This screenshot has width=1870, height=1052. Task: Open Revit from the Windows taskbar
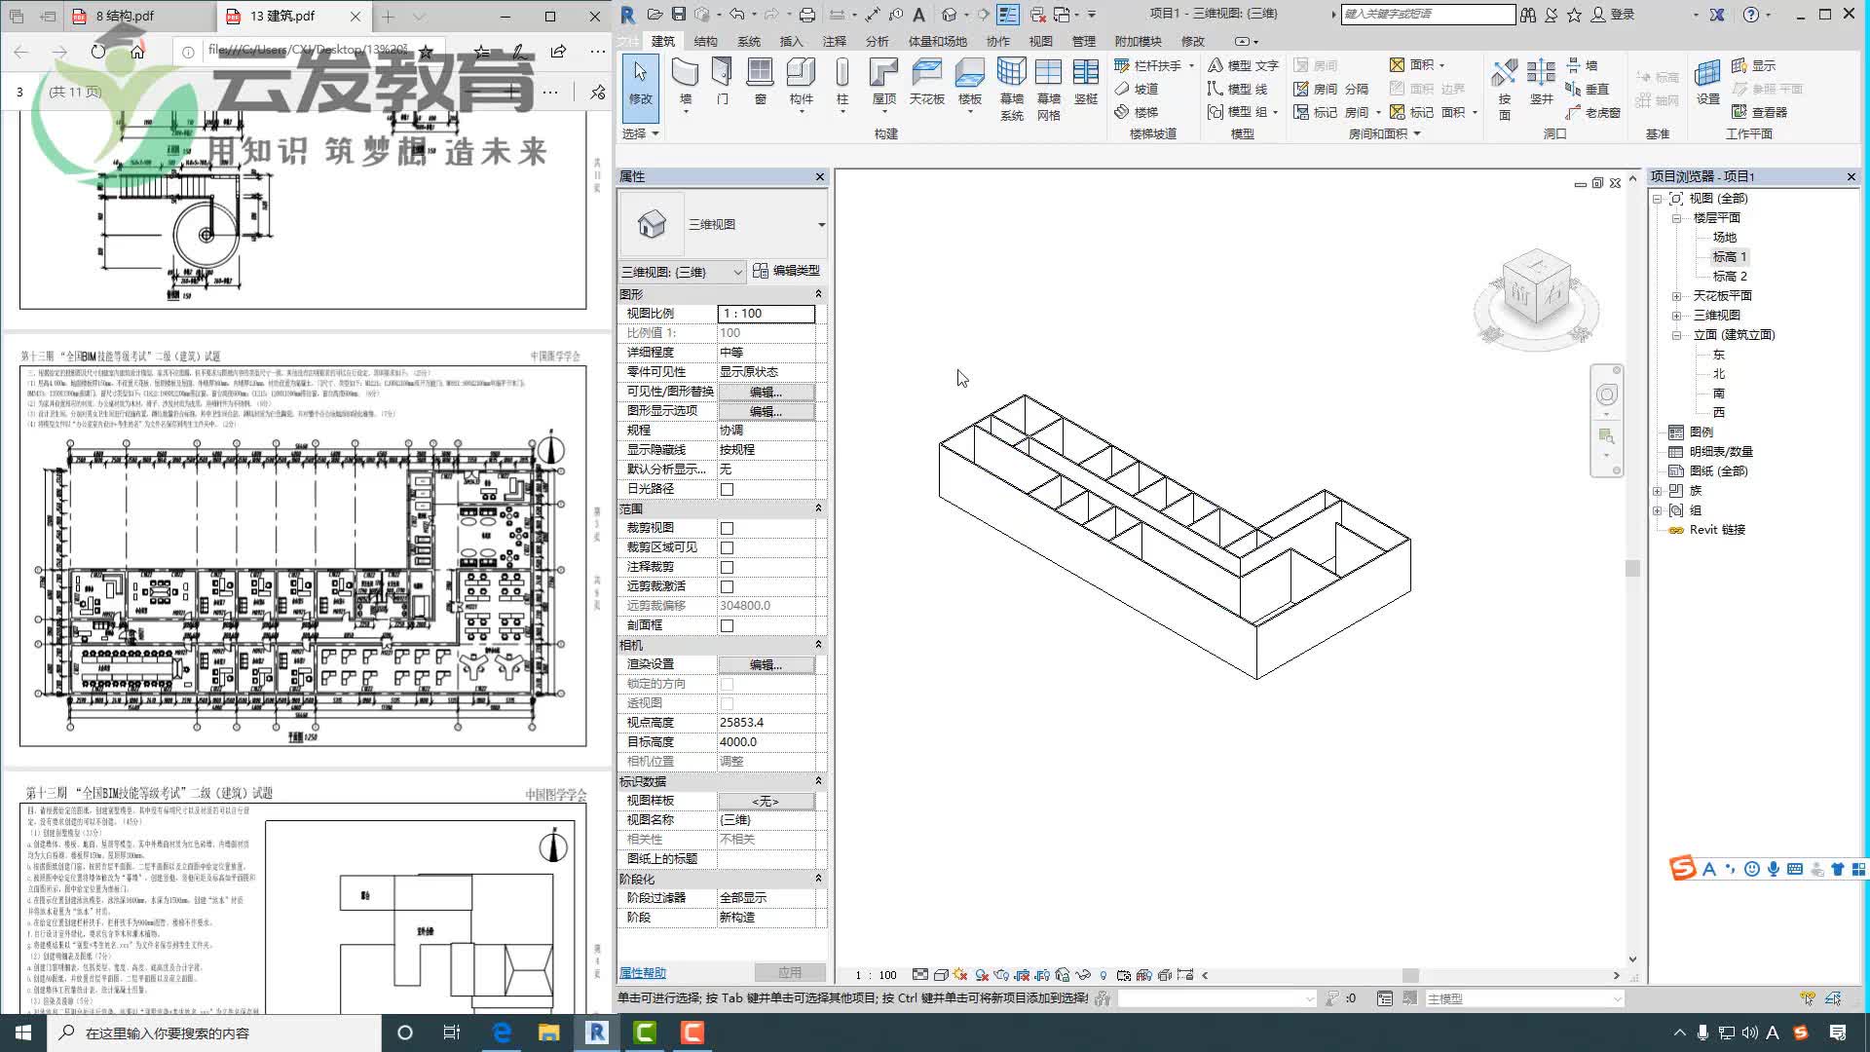[597, 1033]
